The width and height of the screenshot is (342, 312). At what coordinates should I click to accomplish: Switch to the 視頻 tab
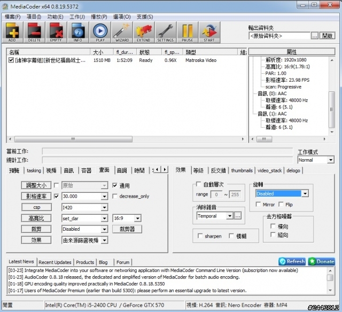tap(51, 170)
